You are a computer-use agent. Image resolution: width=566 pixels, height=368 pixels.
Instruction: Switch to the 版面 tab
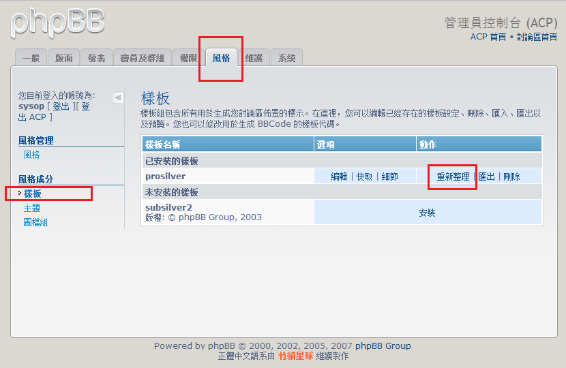[x=64, y=59]
